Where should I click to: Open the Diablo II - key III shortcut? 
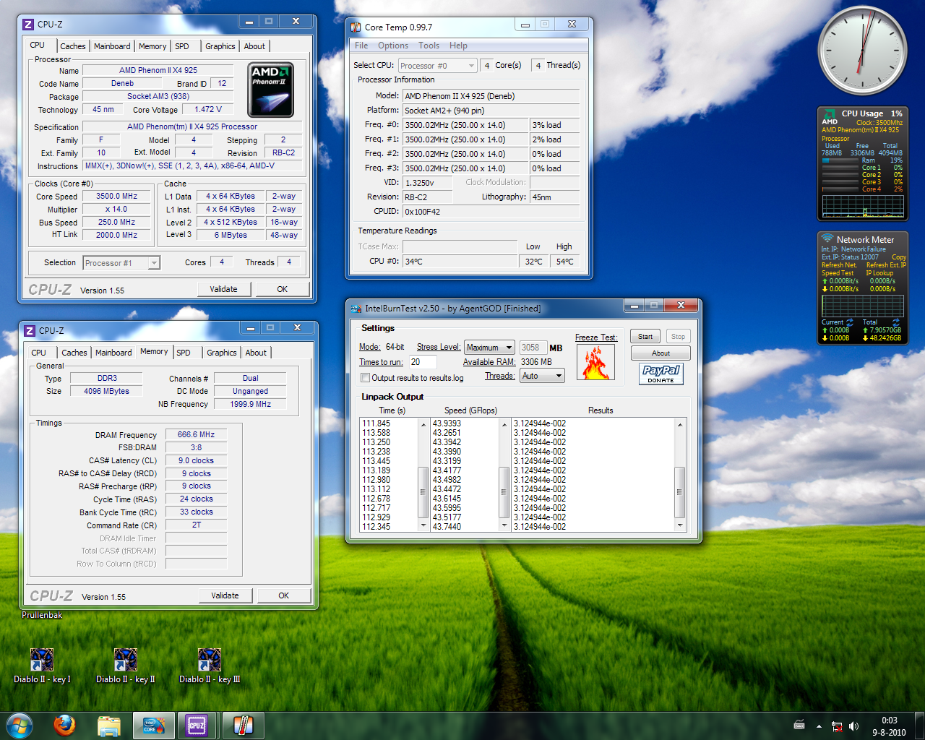(210, 661)
